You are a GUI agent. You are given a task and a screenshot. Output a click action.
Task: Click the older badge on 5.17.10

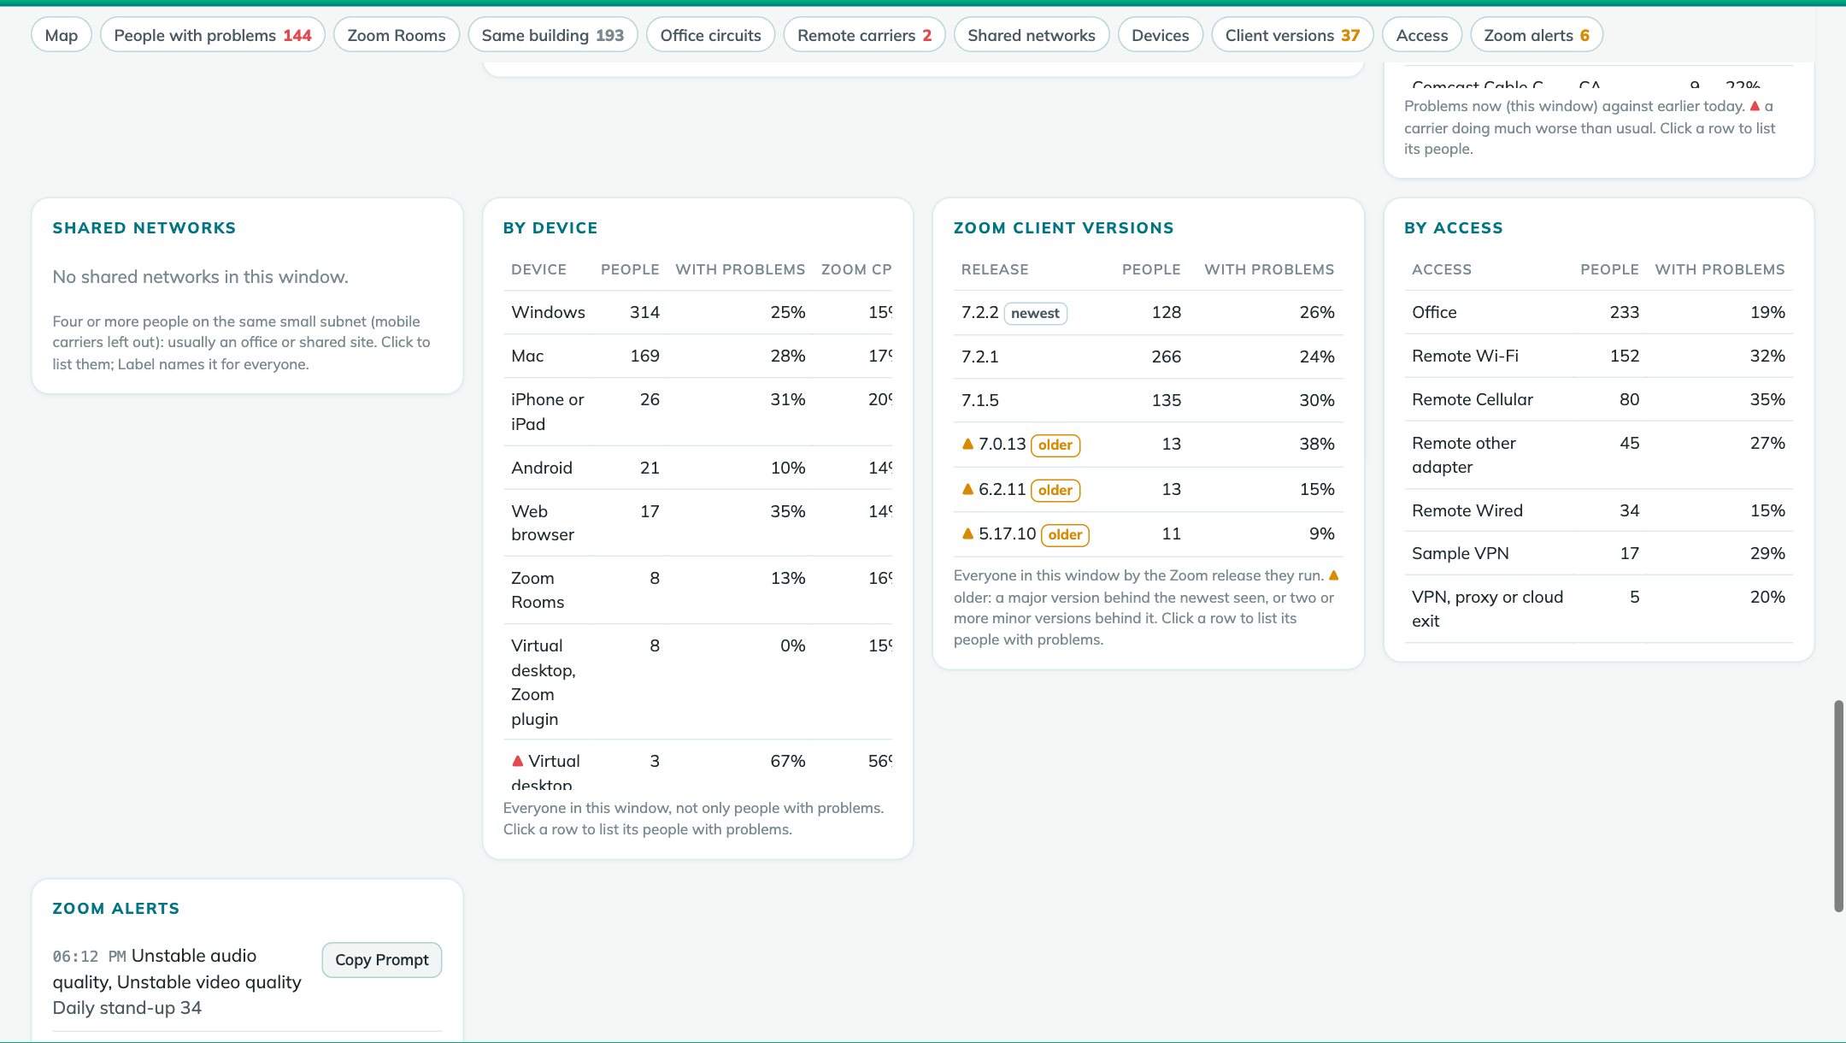pyautogui.click(x=1065, y=534)
